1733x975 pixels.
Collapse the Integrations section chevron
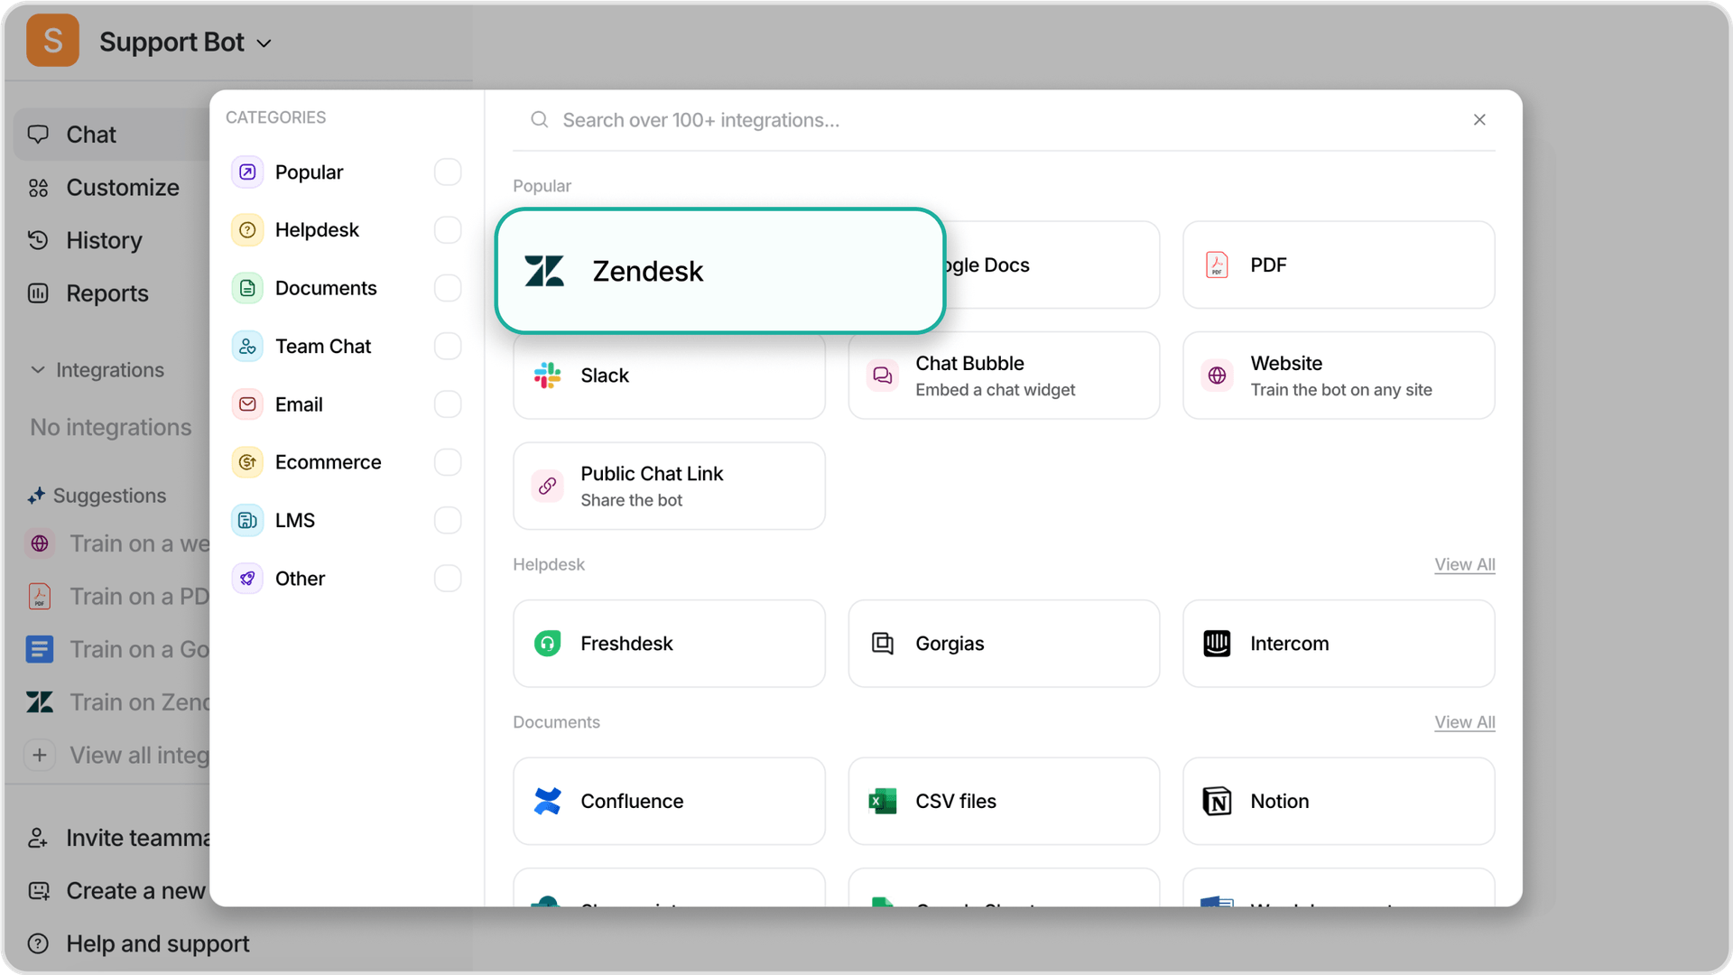[38, 370]
